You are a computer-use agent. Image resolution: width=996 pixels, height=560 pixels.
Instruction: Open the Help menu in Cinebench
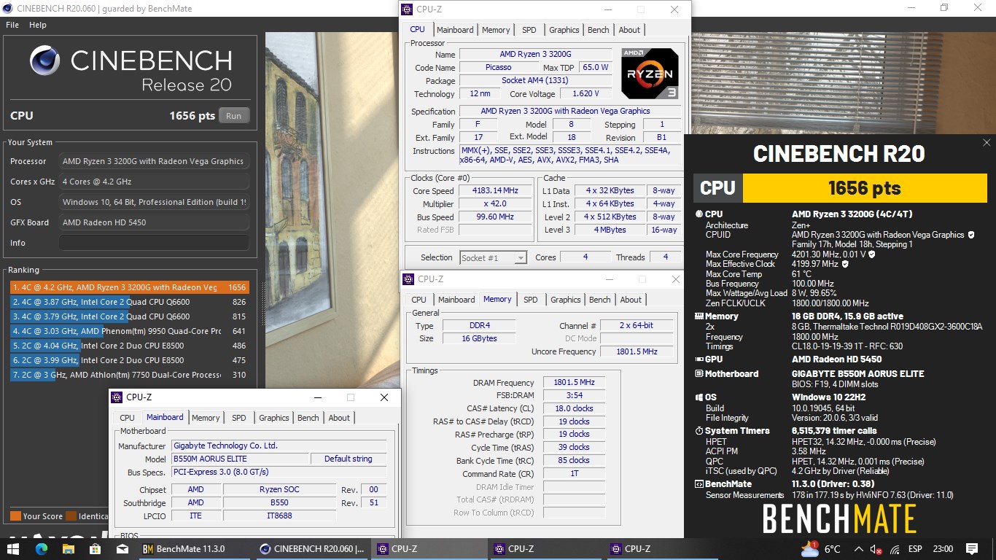point(38,25)
